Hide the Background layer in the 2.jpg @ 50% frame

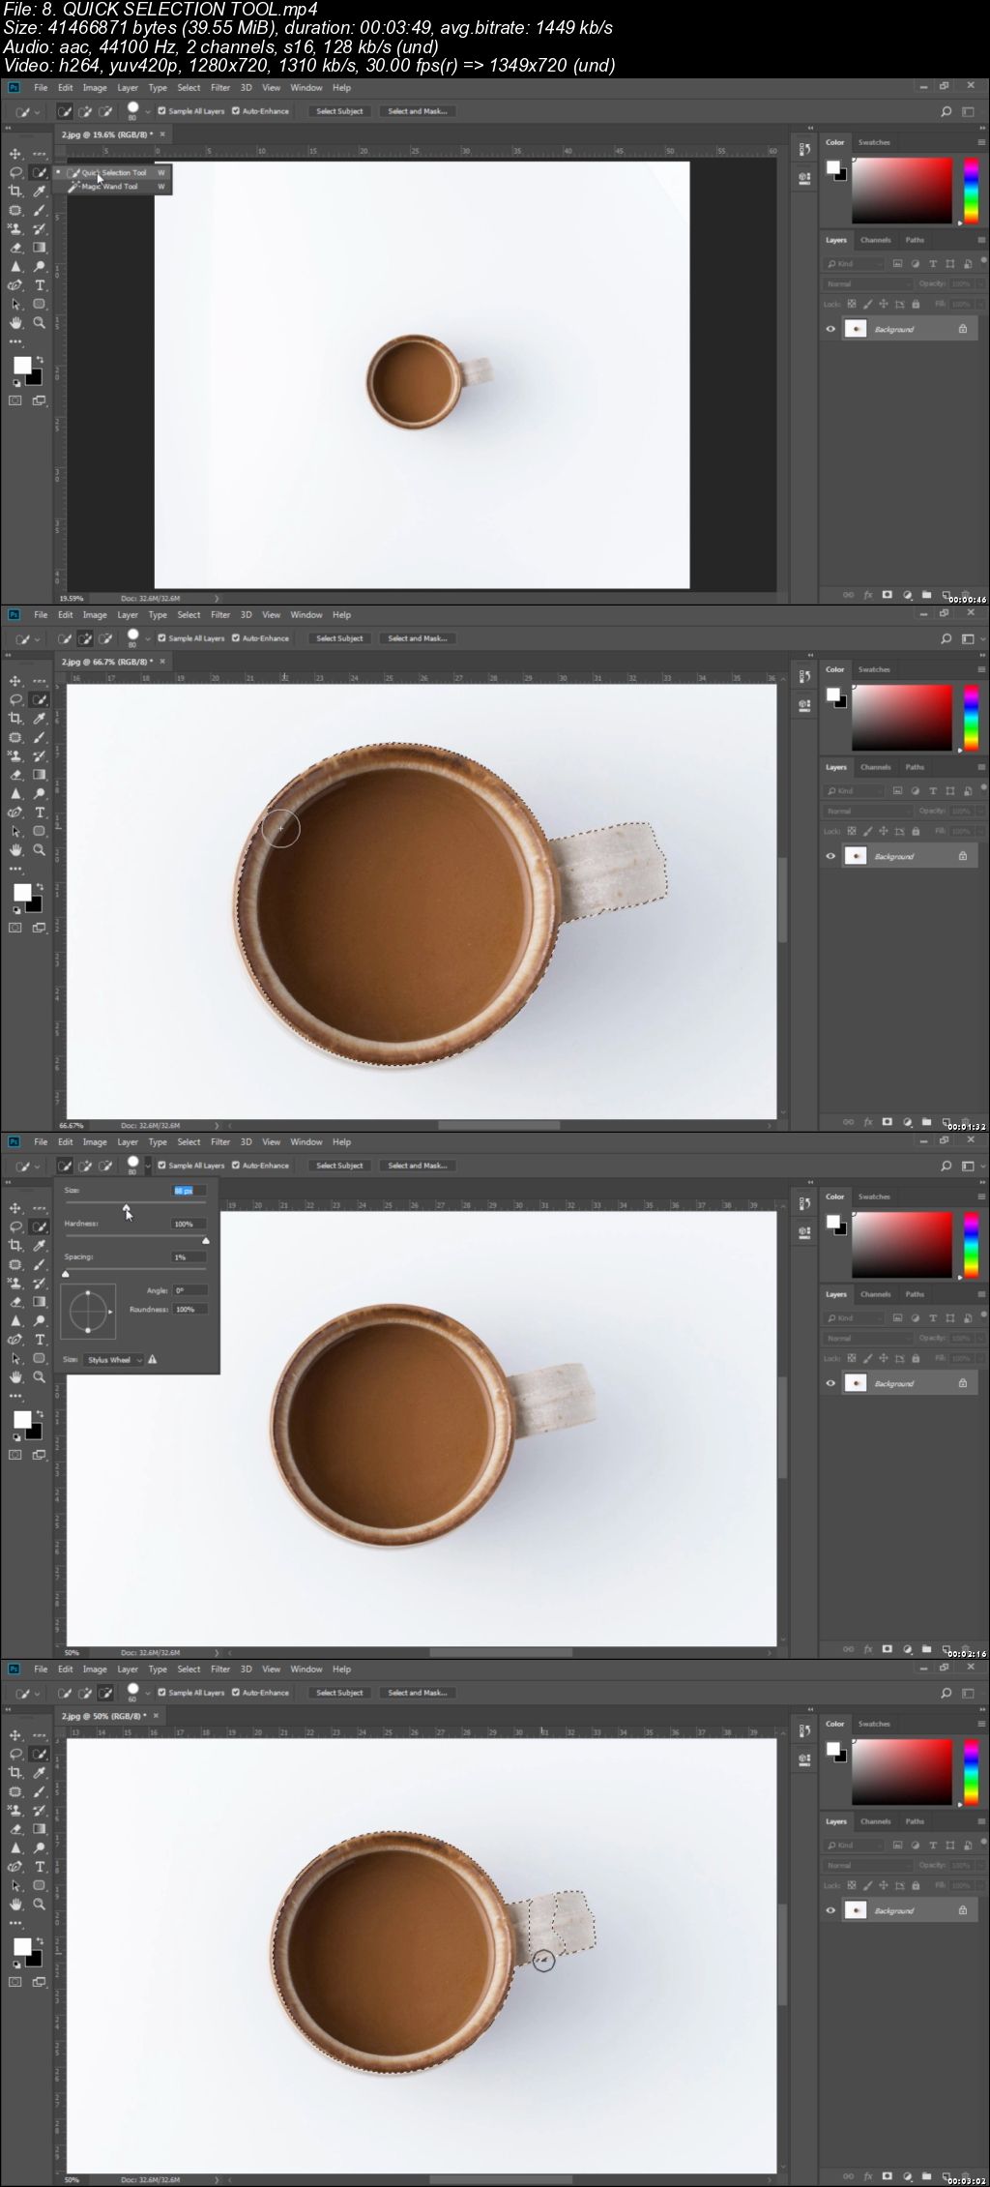(830, 1910)
